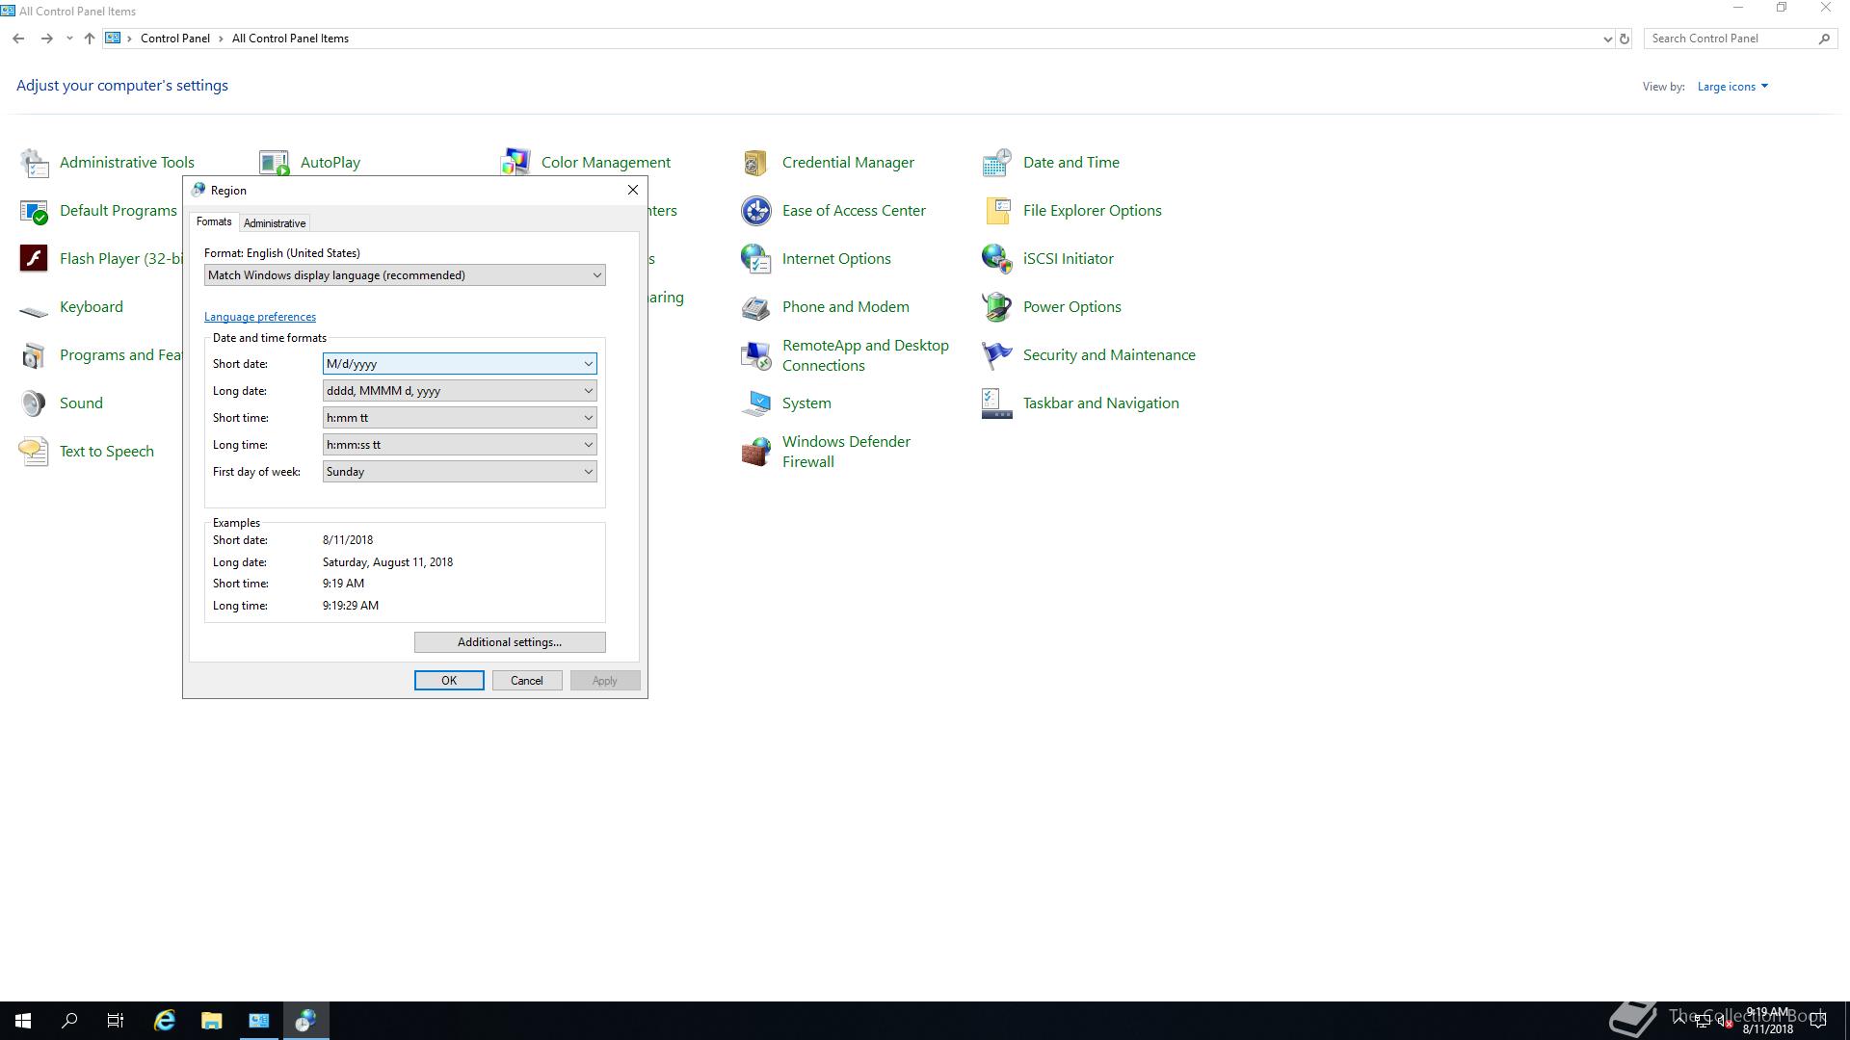Open the Language preferences link
Image resolution: width=1850 pixels, height=1040 pixels.
pyautogui.click(x=260, y=317)
